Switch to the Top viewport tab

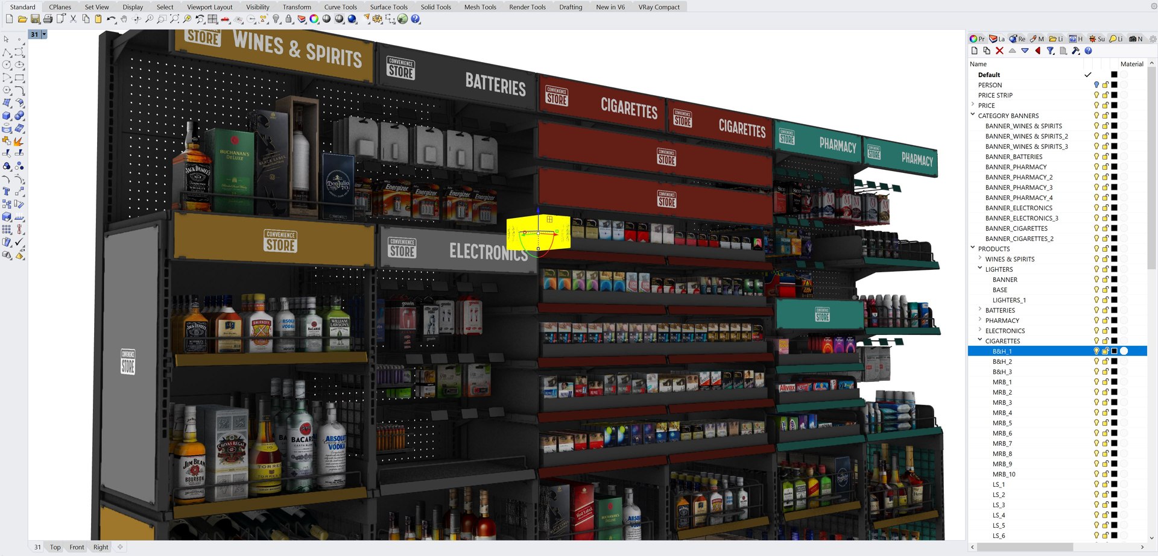[x=55, y=547]
